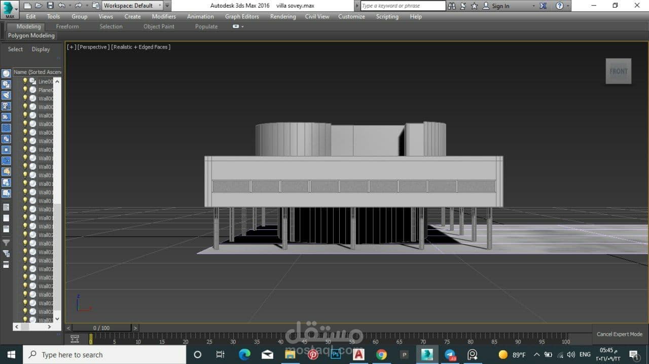This screenshot has width=649, height=364.
Task: Toggle visibility bulb of the first Wall object
Action: 25,98
